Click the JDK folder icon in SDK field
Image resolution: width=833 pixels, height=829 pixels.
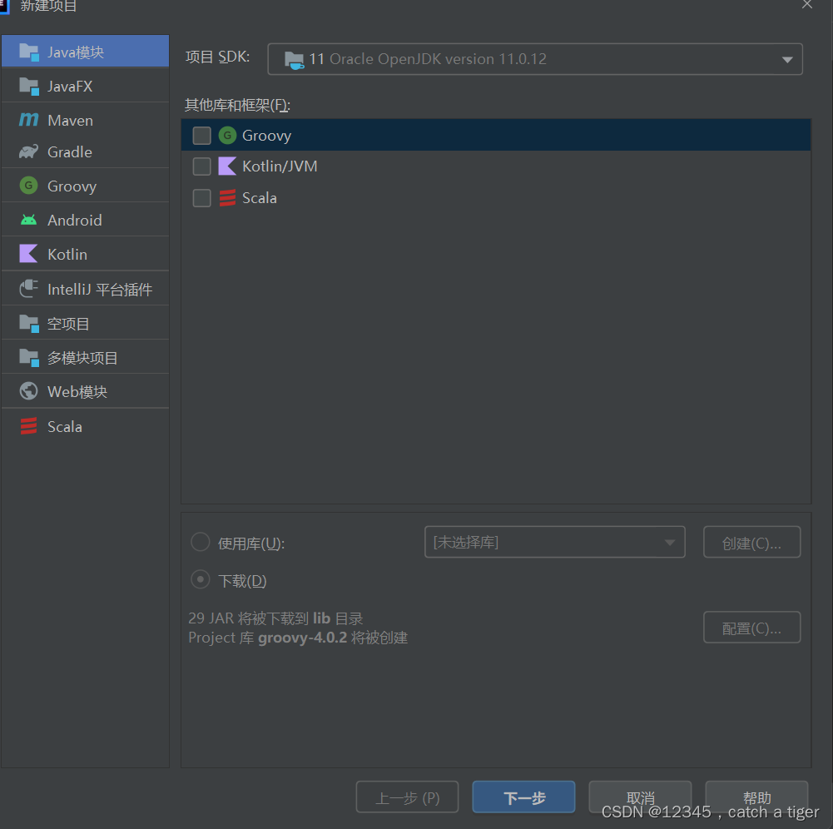(x=294, y=60)
